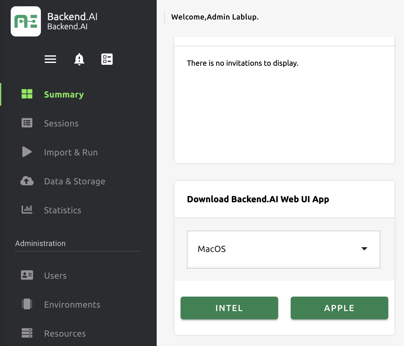Select Statistics in the sidebar
404x346 pixels.
pyautogui.click(x=63, y=210)
